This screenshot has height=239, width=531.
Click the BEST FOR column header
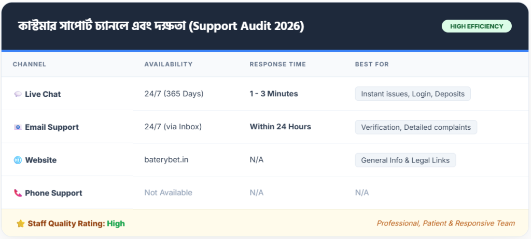(x=371, y=65)
